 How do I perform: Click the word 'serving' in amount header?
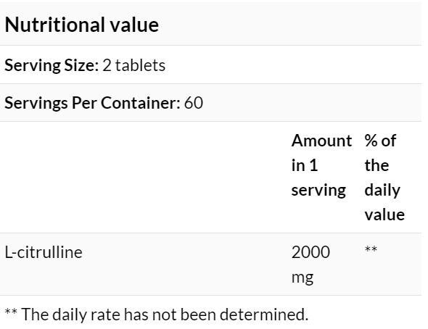coord(318,191)
